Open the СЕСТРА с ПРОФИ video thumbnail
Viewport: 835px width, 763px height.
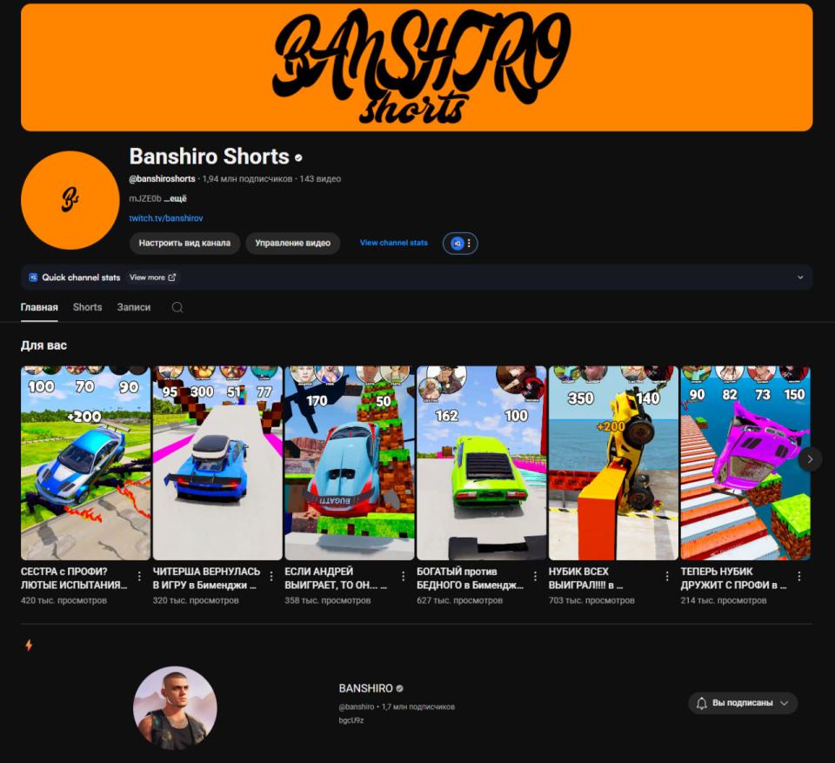tap(86, 463)
